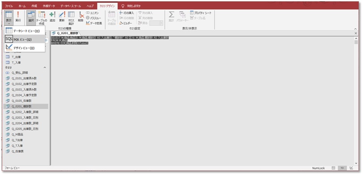Choose デザイン ビュー from menu
Screen dimensions: 363x175
25,48
